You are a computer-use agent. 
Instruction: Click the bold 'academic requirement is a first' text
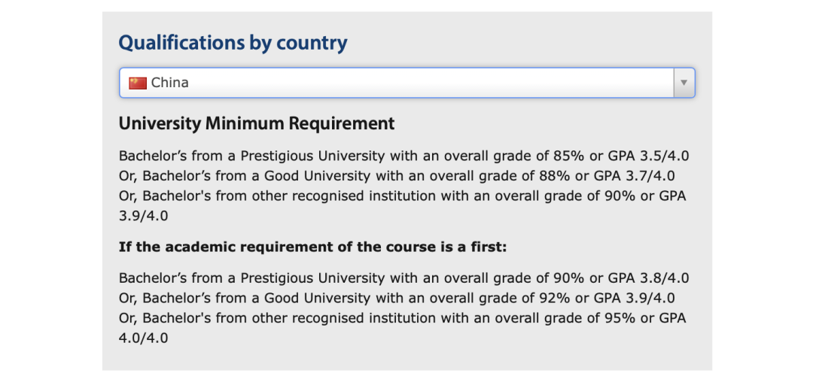click(x=312, y=247)
